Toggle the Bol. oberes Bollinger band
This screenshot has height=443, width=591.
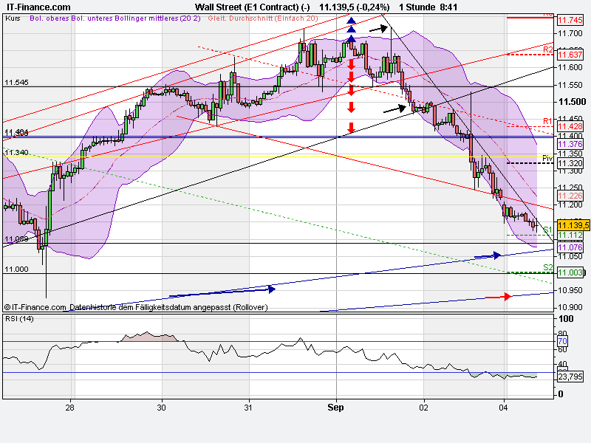tap(48, 21)
